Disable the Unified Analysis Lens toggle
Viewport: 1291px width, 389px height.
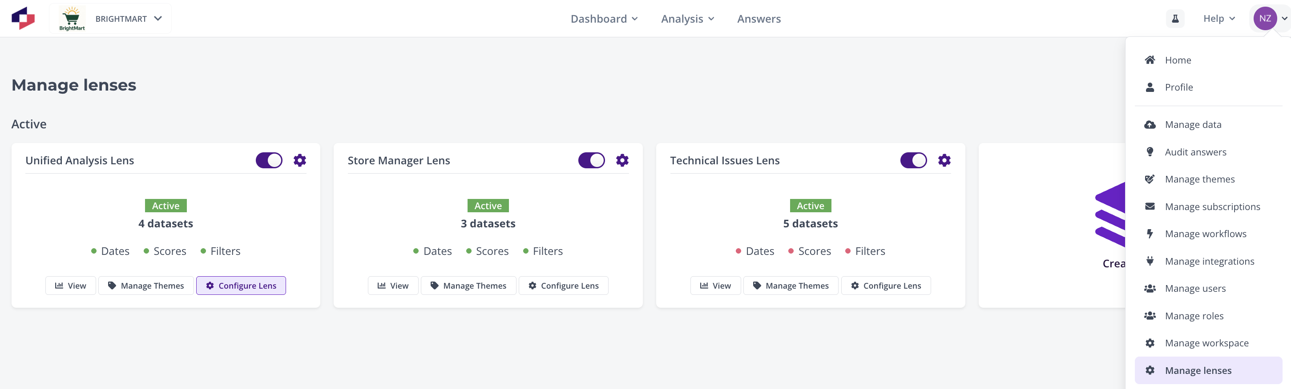click(x=269, y=160)
